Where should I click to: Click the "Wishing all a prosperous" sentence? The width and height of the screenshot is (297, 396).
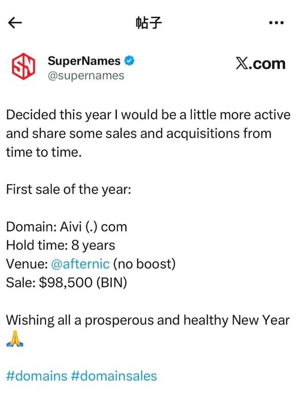point(148,320)
